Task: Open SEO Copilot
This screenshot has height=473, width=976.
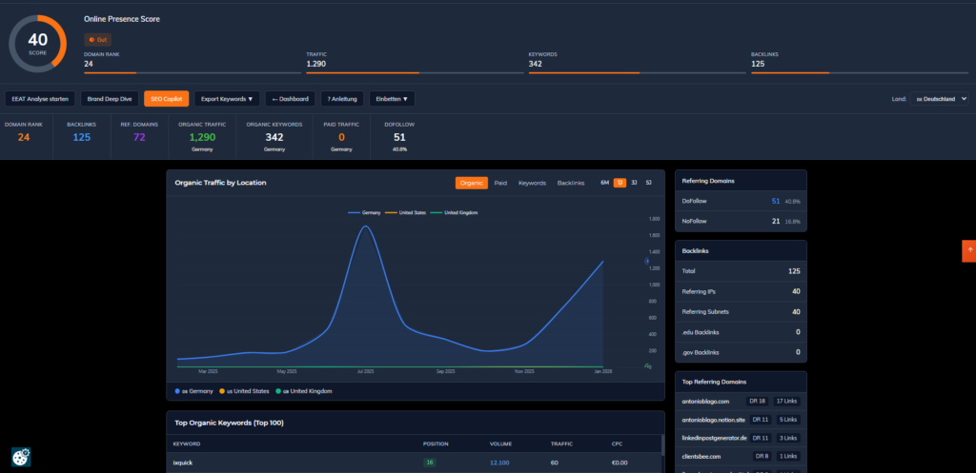Action: pos(167,98)
